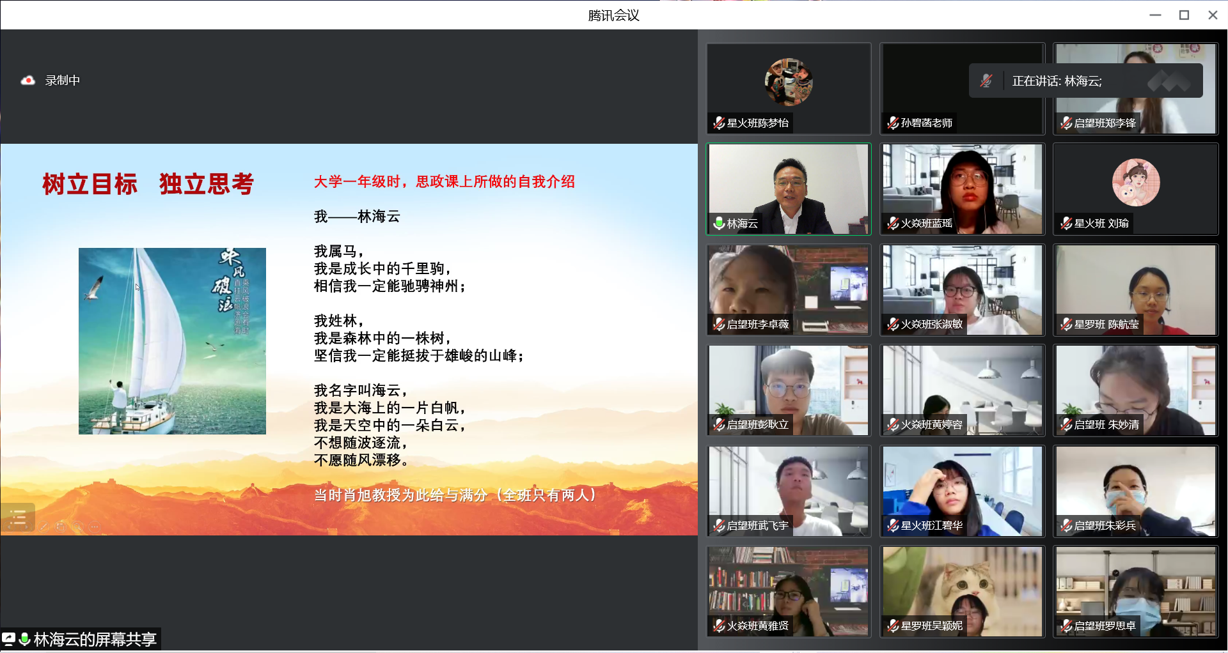Click the cloud recording indicator icon
Image resolution: width=1228 pixels, height=653 pixels.
point(28,81)
